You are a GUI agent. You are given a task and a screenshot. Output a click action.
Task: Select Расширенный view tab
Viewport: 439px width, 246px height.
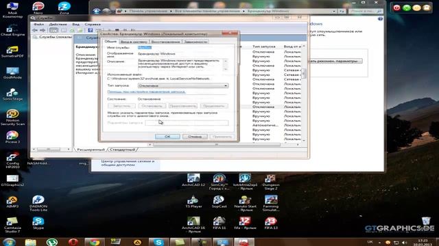click(91, 150)
